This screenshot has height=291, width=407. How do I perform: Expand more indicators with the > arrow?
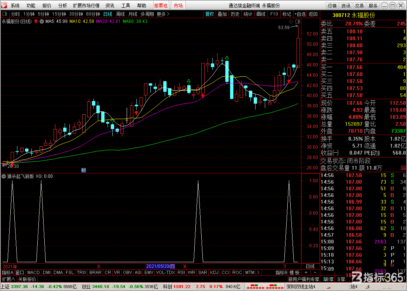pyautogui.click(x=258, y=272)
